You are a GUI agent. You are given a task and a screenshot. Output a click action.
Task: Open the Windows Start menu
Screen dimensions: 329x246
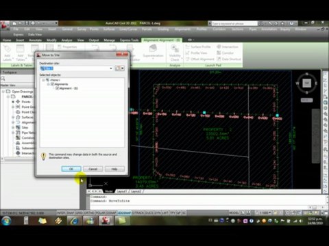(6, 221)
